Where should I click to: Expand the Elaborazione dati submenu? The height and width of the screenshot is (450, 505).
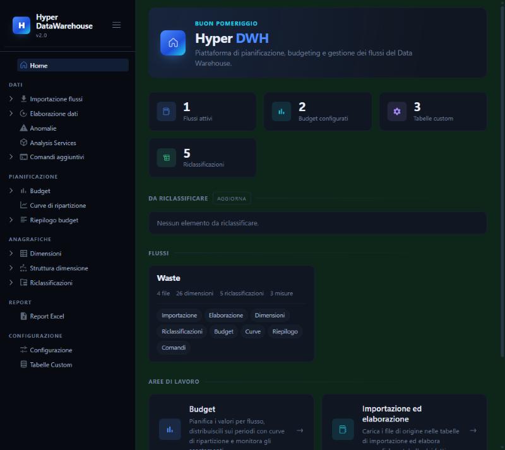pyautogui.click(x=11, y=114)
